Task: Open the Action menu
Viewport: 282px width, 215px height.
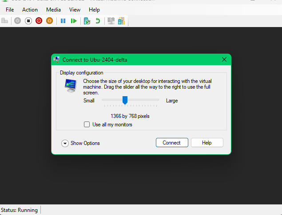Action: click(x=30, y=9)
